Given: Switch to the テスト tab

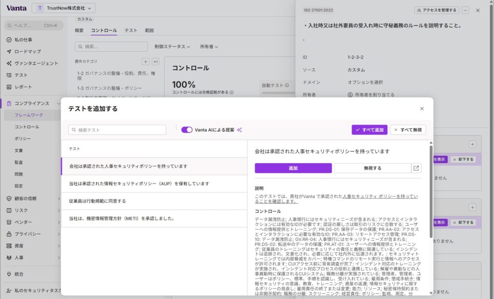Looking at the screenshot, I should point(131,30).
